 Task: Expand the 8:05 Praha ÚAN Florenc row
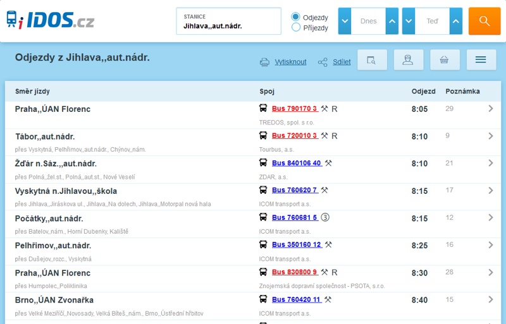(490, 109)
